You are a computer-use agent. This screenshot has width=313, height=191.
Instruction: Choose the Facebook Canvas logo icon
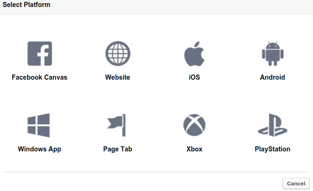click(40, 54)
